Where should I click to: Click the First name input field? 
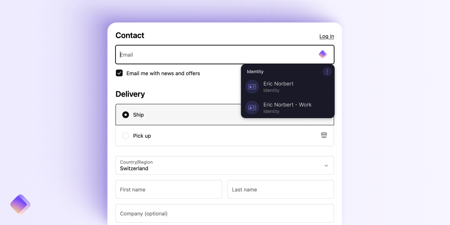[x=169, y=189]
